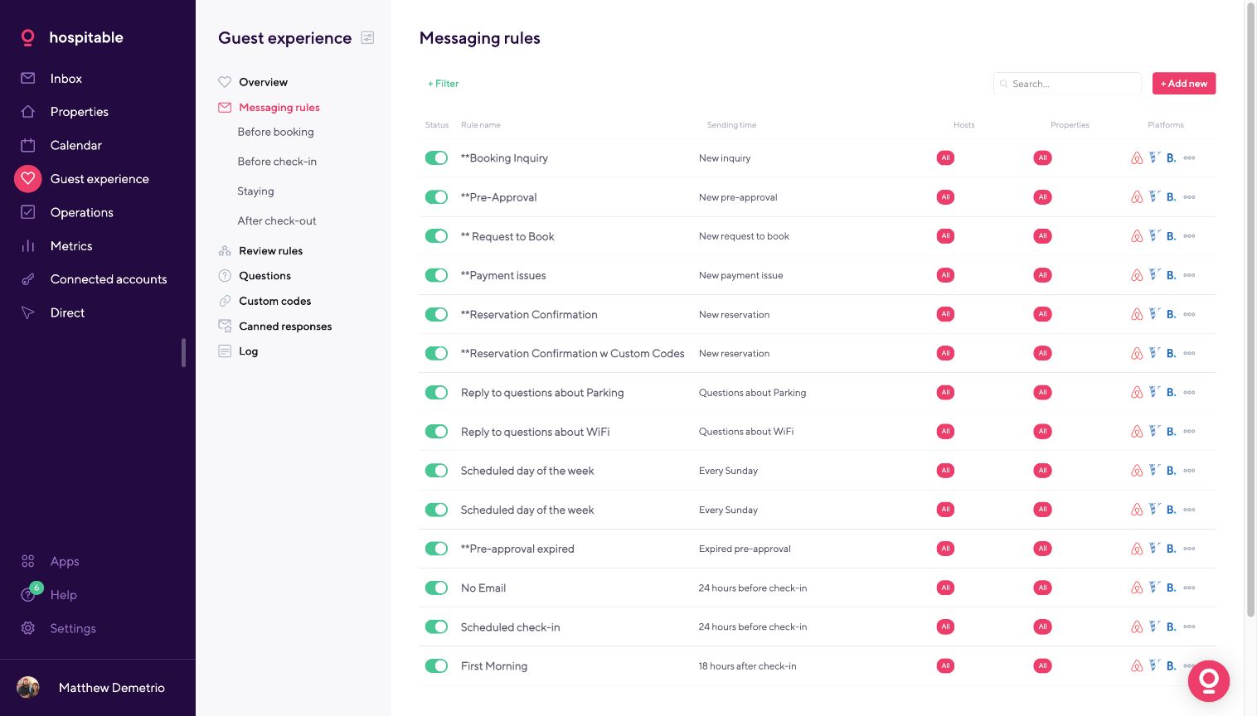The height and width of the screenshot is (716, 1257).
Task: Open the Reply to questions about WiFi rule
Action: click(535, 432)
